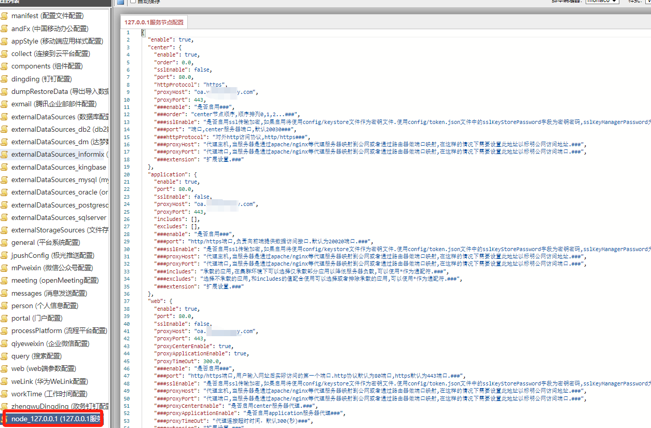Open the workTime (工作时间配置) entry
Screen dimensions: 651x428
[x=49, y=394]
